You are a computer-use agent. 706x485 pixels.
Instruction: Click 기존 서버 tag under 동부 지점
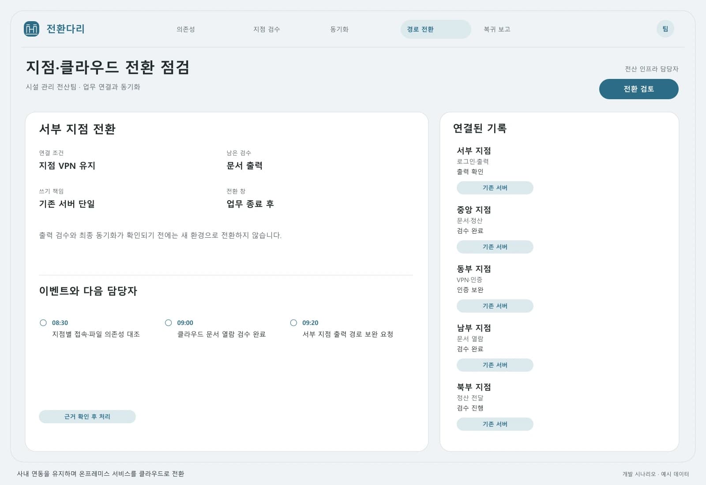(x=495, y=306)
